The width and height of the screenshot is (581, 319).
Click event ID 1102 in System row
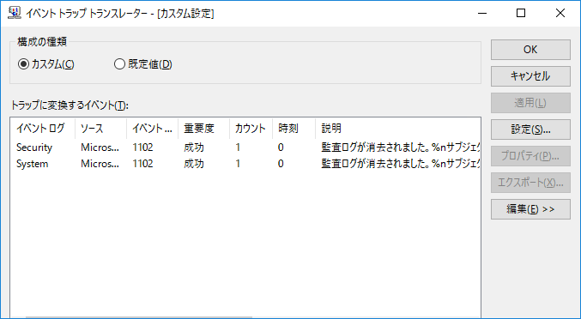point(142,164)
